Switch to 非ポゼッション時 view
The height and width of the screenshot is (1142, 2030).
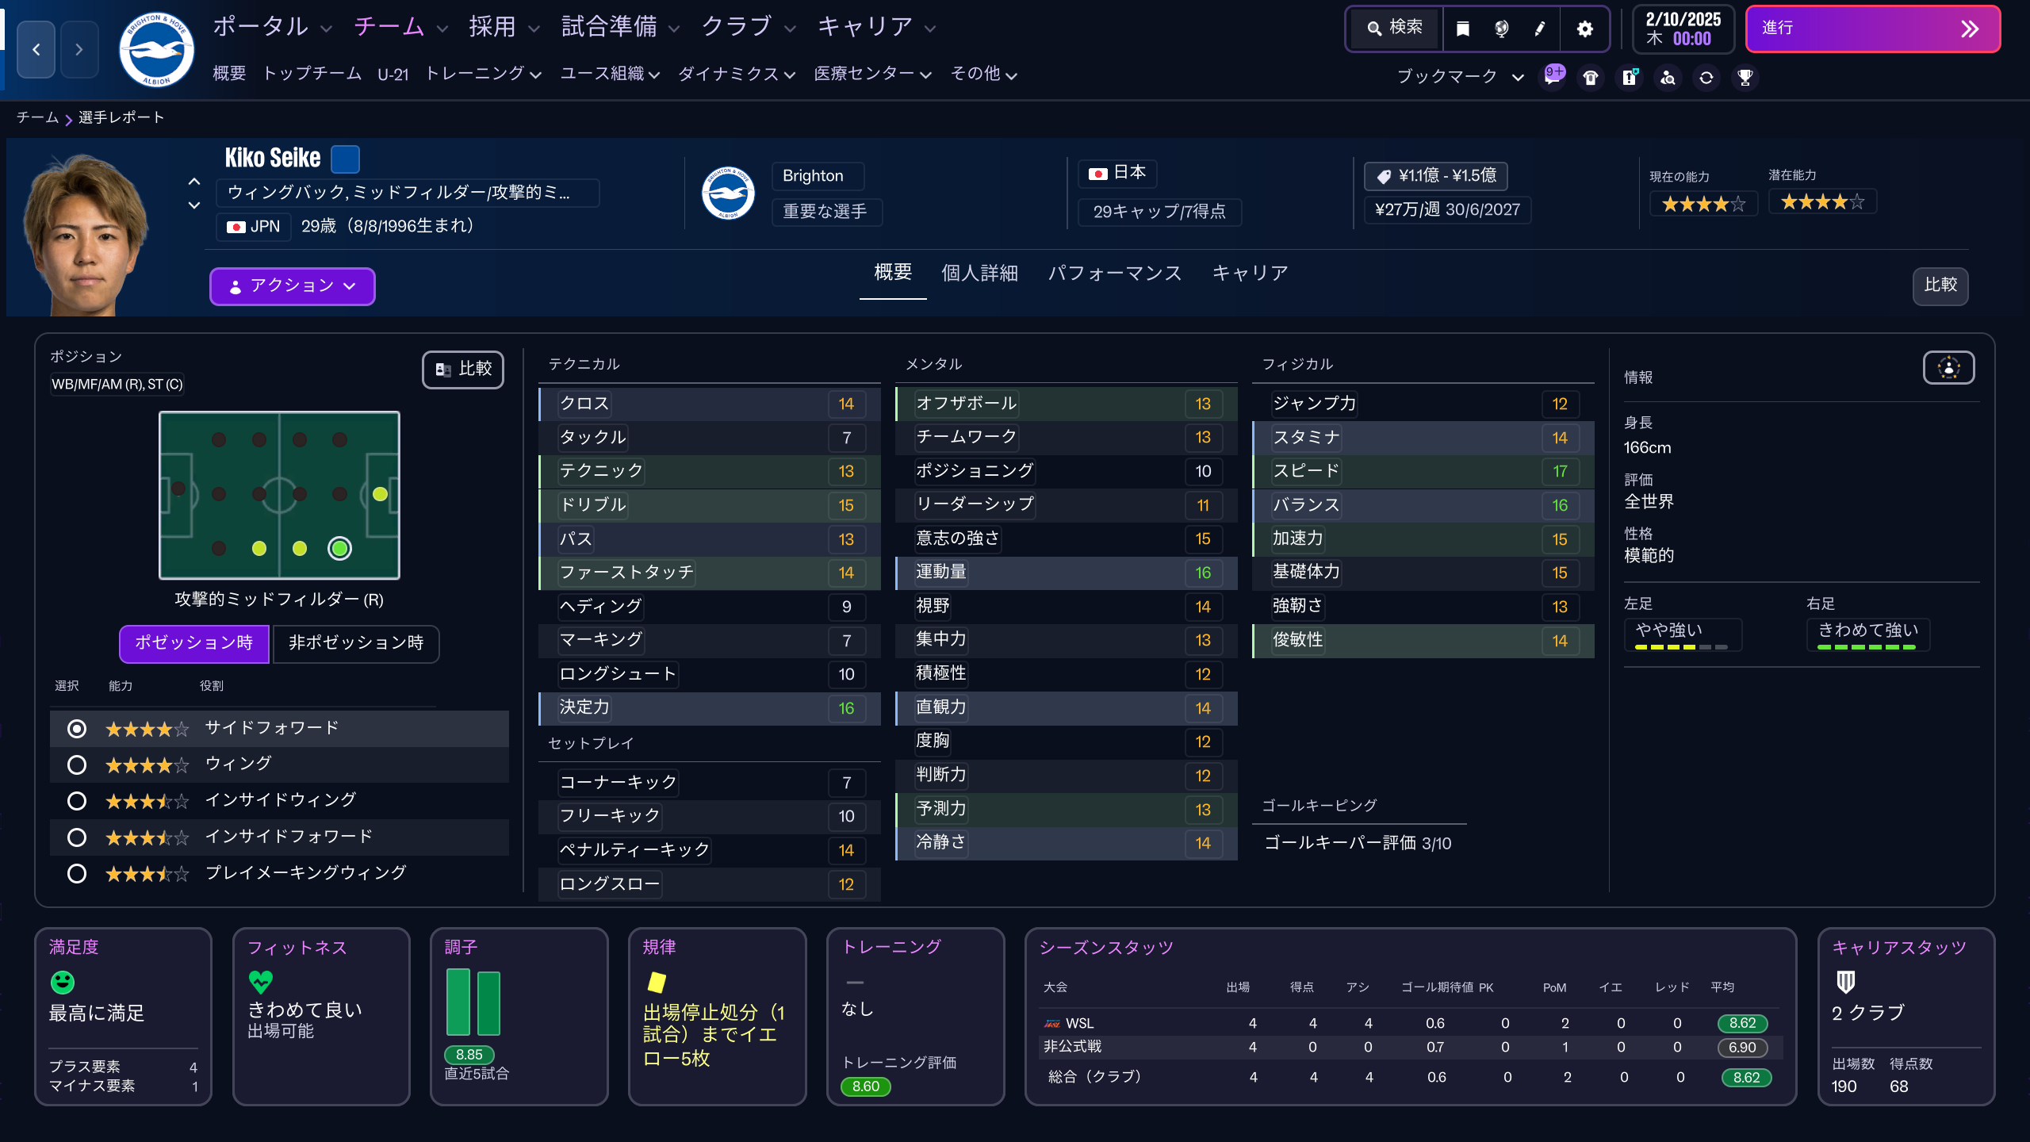pos(355,644)
